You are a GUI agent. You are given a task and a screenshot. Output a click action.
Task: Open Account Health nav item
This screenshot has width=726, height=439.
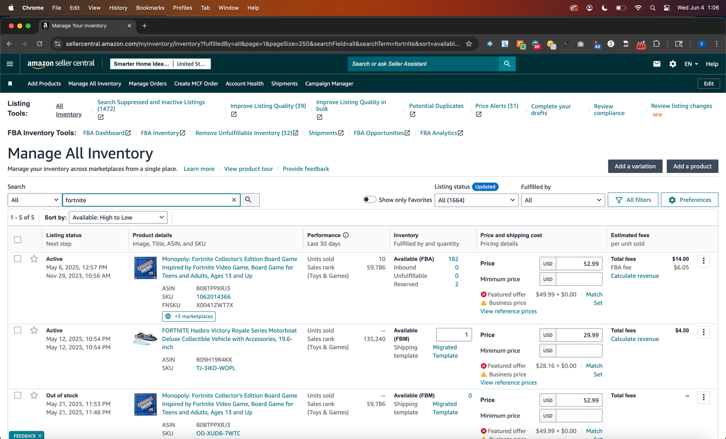(x=245, y=84)
